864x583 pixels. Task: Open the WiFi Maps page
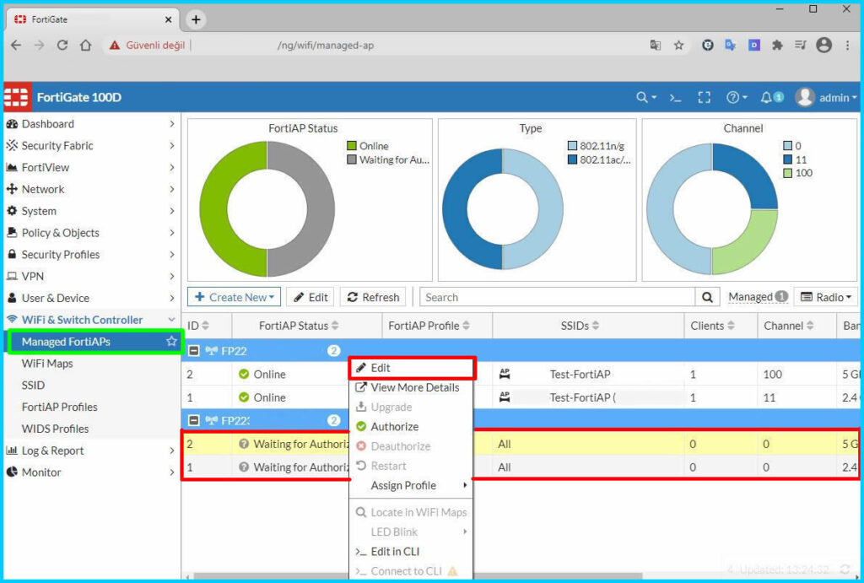point(47,363)
